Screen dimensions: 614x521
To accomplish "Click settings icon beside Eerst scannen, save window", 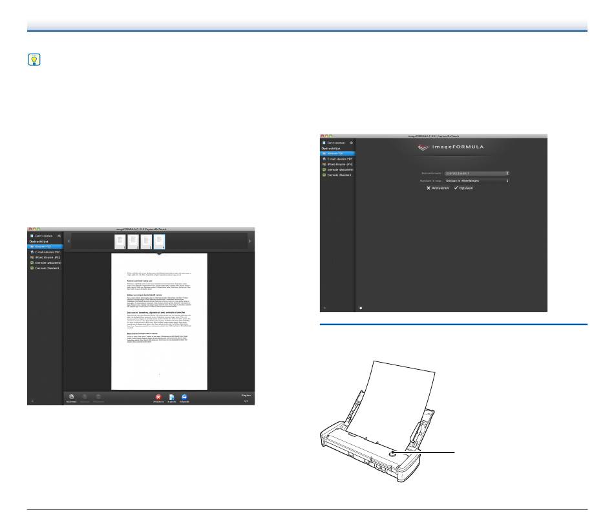I will tap(351, 143).
